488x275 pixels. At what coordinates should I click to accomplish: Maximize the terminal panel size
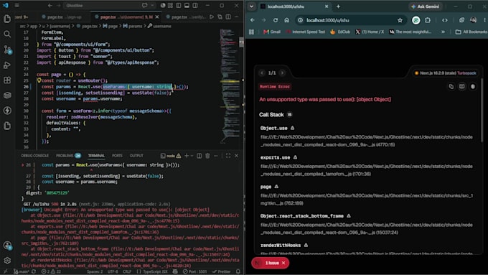(x=228, y=155)
